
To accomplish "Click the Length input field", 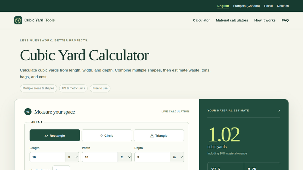I will [x=47, y=157].
